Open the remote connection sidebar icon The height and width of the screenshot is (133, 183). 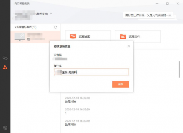(5, 58)
